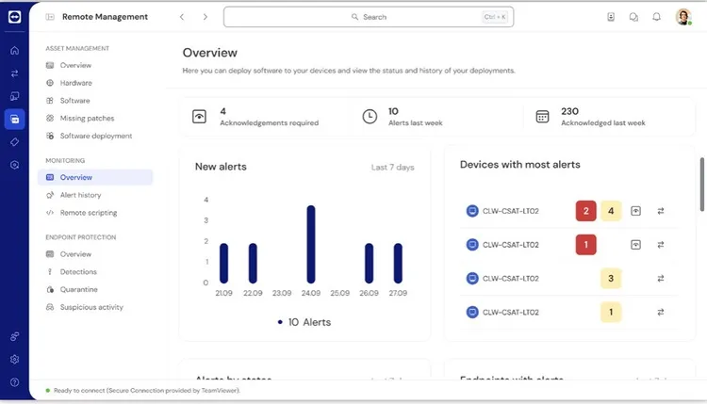This screenshot has width=707, height=404.
Task: Click the TeamViewer logo in the sidebar
Action: 14,16
